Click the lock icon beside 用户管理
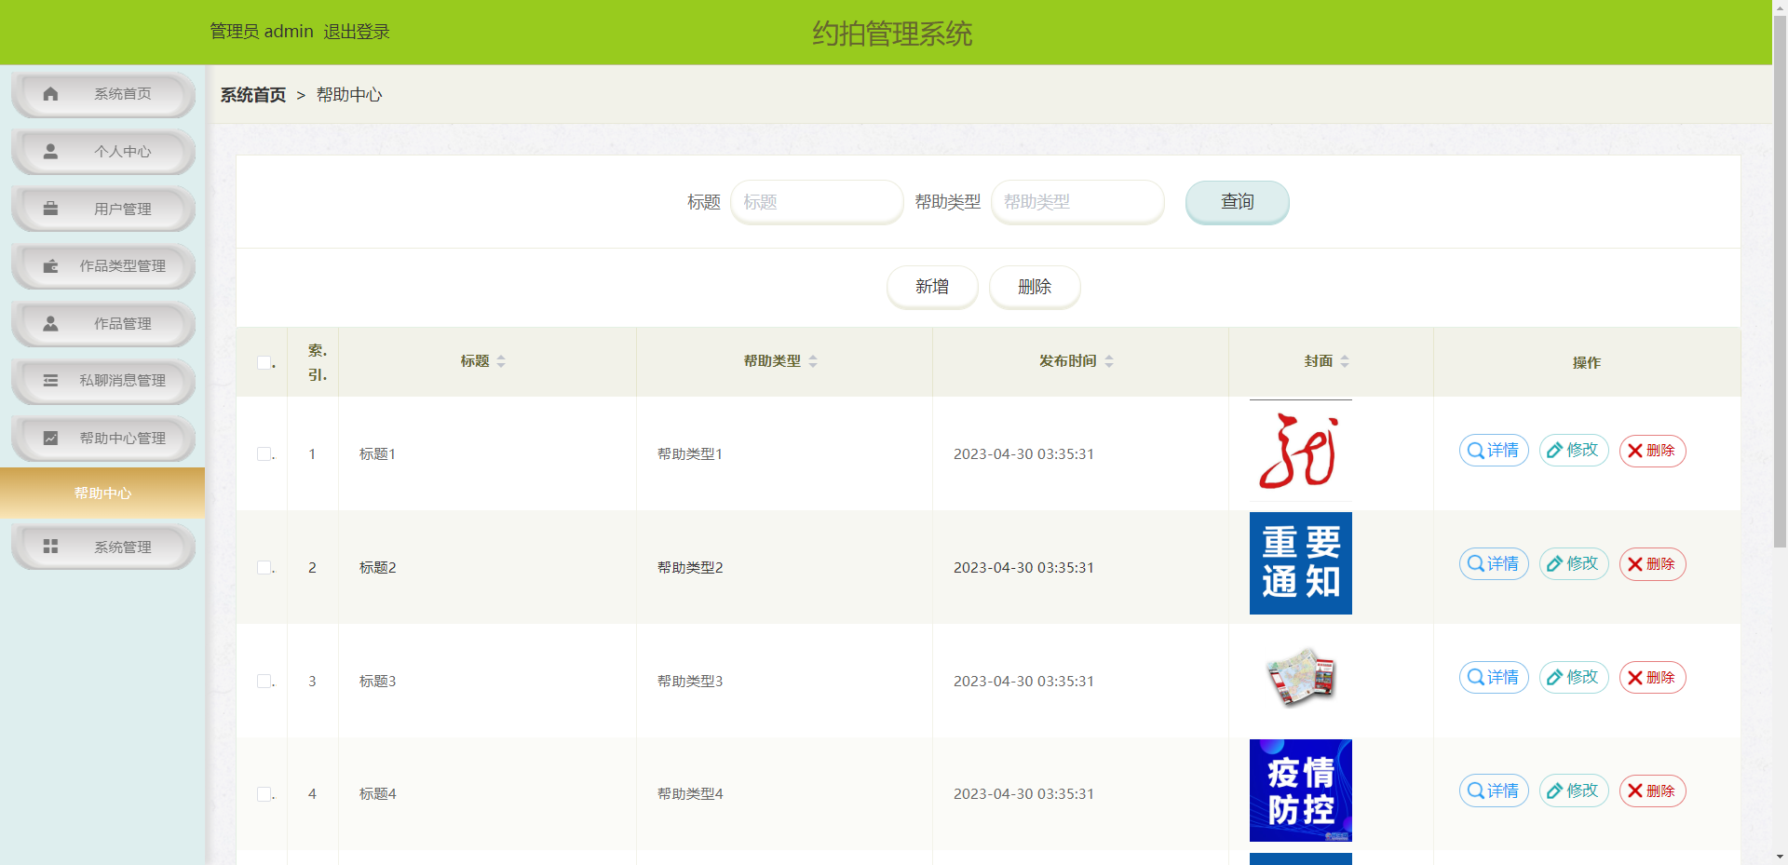 [x=50, y=209]
